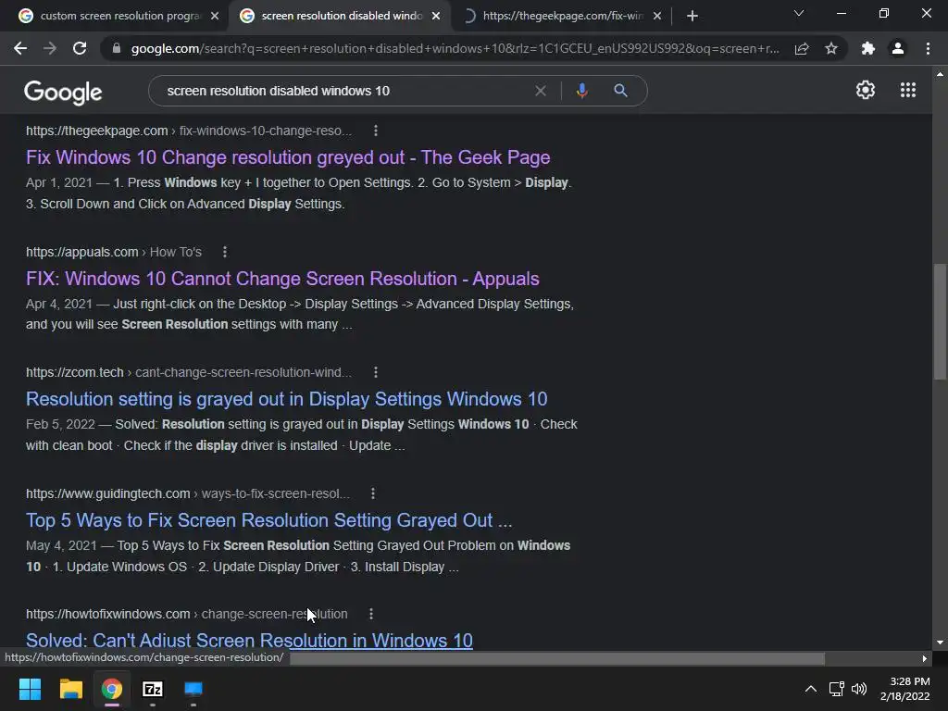The width and height of the screenshot is (948, 711).
Task: Click the vertical scrollbar thumb
Action: pos(940,321)
